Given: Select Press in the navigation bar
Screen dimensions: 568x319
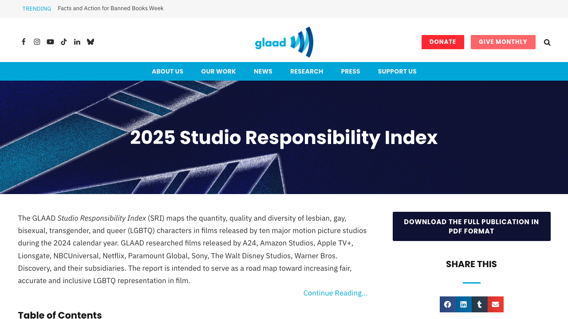Looking at the screenshot, I should pyautogui.click(x=351, y=71).
